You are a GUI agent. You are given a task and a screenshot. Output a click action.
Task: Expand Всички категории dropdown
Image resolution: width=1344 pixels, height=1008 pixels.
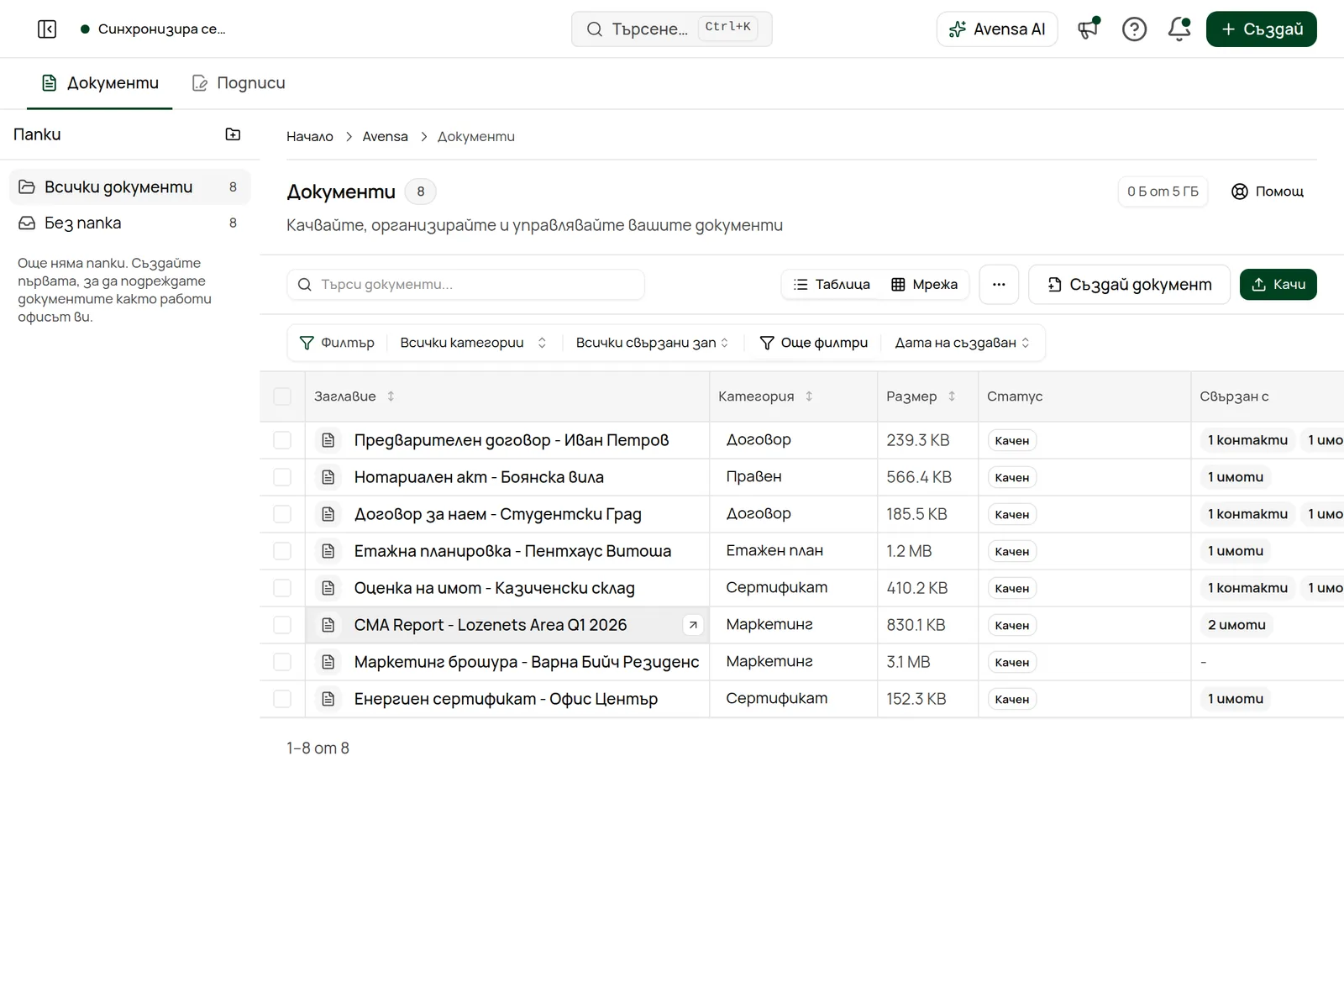point(474,343)
